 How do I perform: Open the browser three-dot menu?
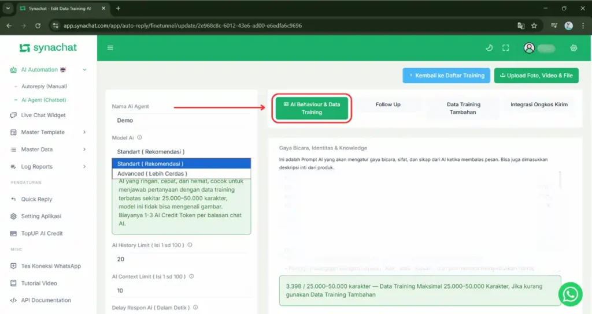tap(583, 25)
